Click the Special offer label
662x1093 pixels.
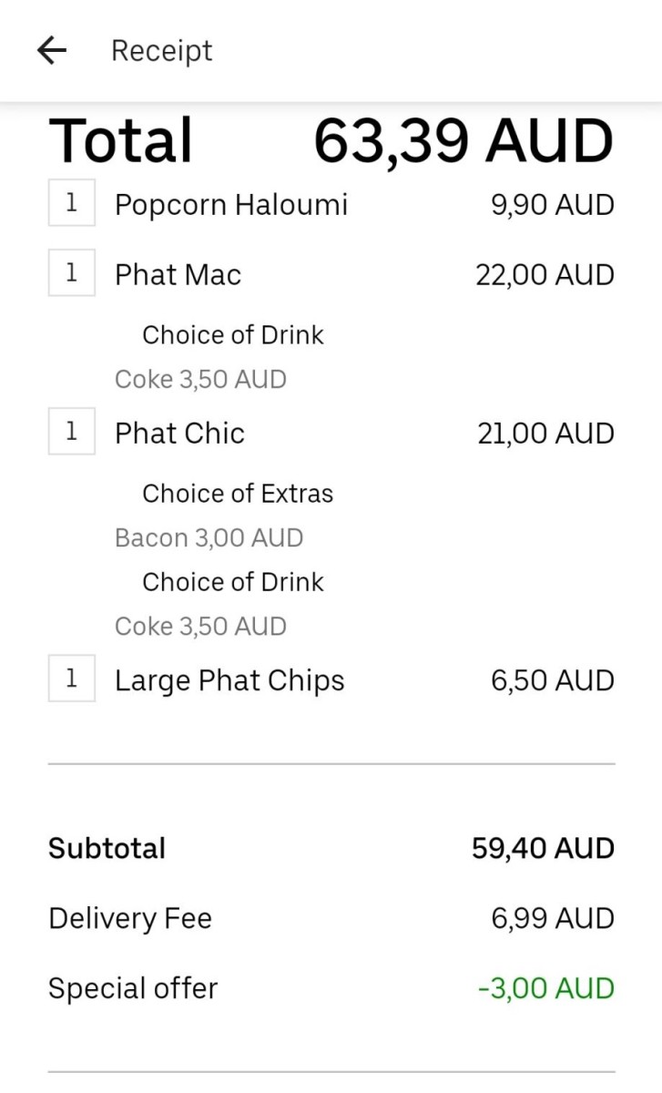(133, 988)
